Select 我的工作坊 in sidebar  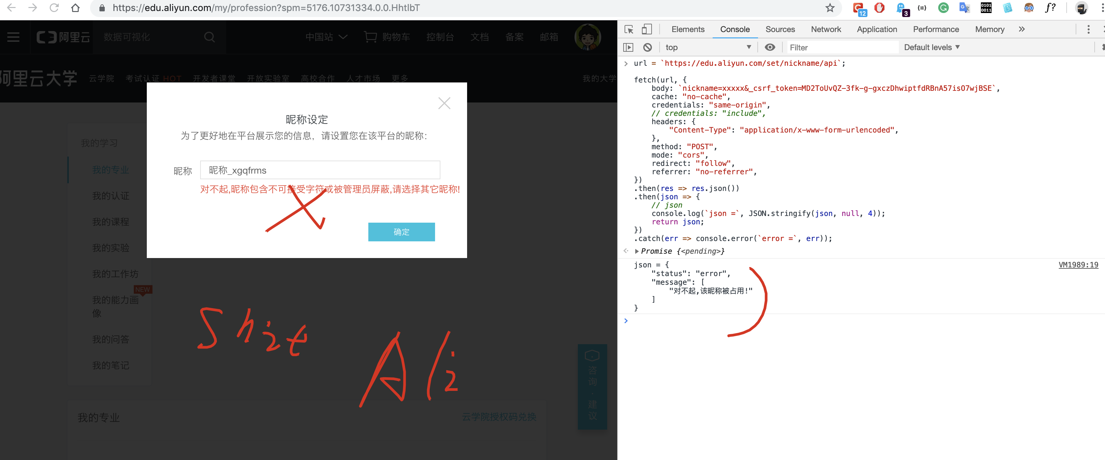tap(115, 274)
